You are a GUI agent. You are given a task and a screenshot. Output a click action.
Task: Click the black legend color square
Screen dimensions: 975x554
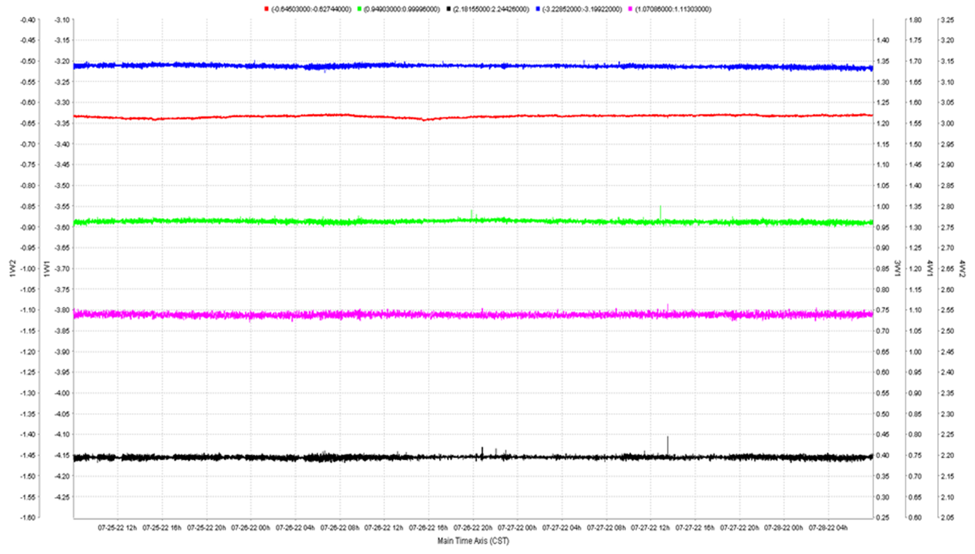449,9
